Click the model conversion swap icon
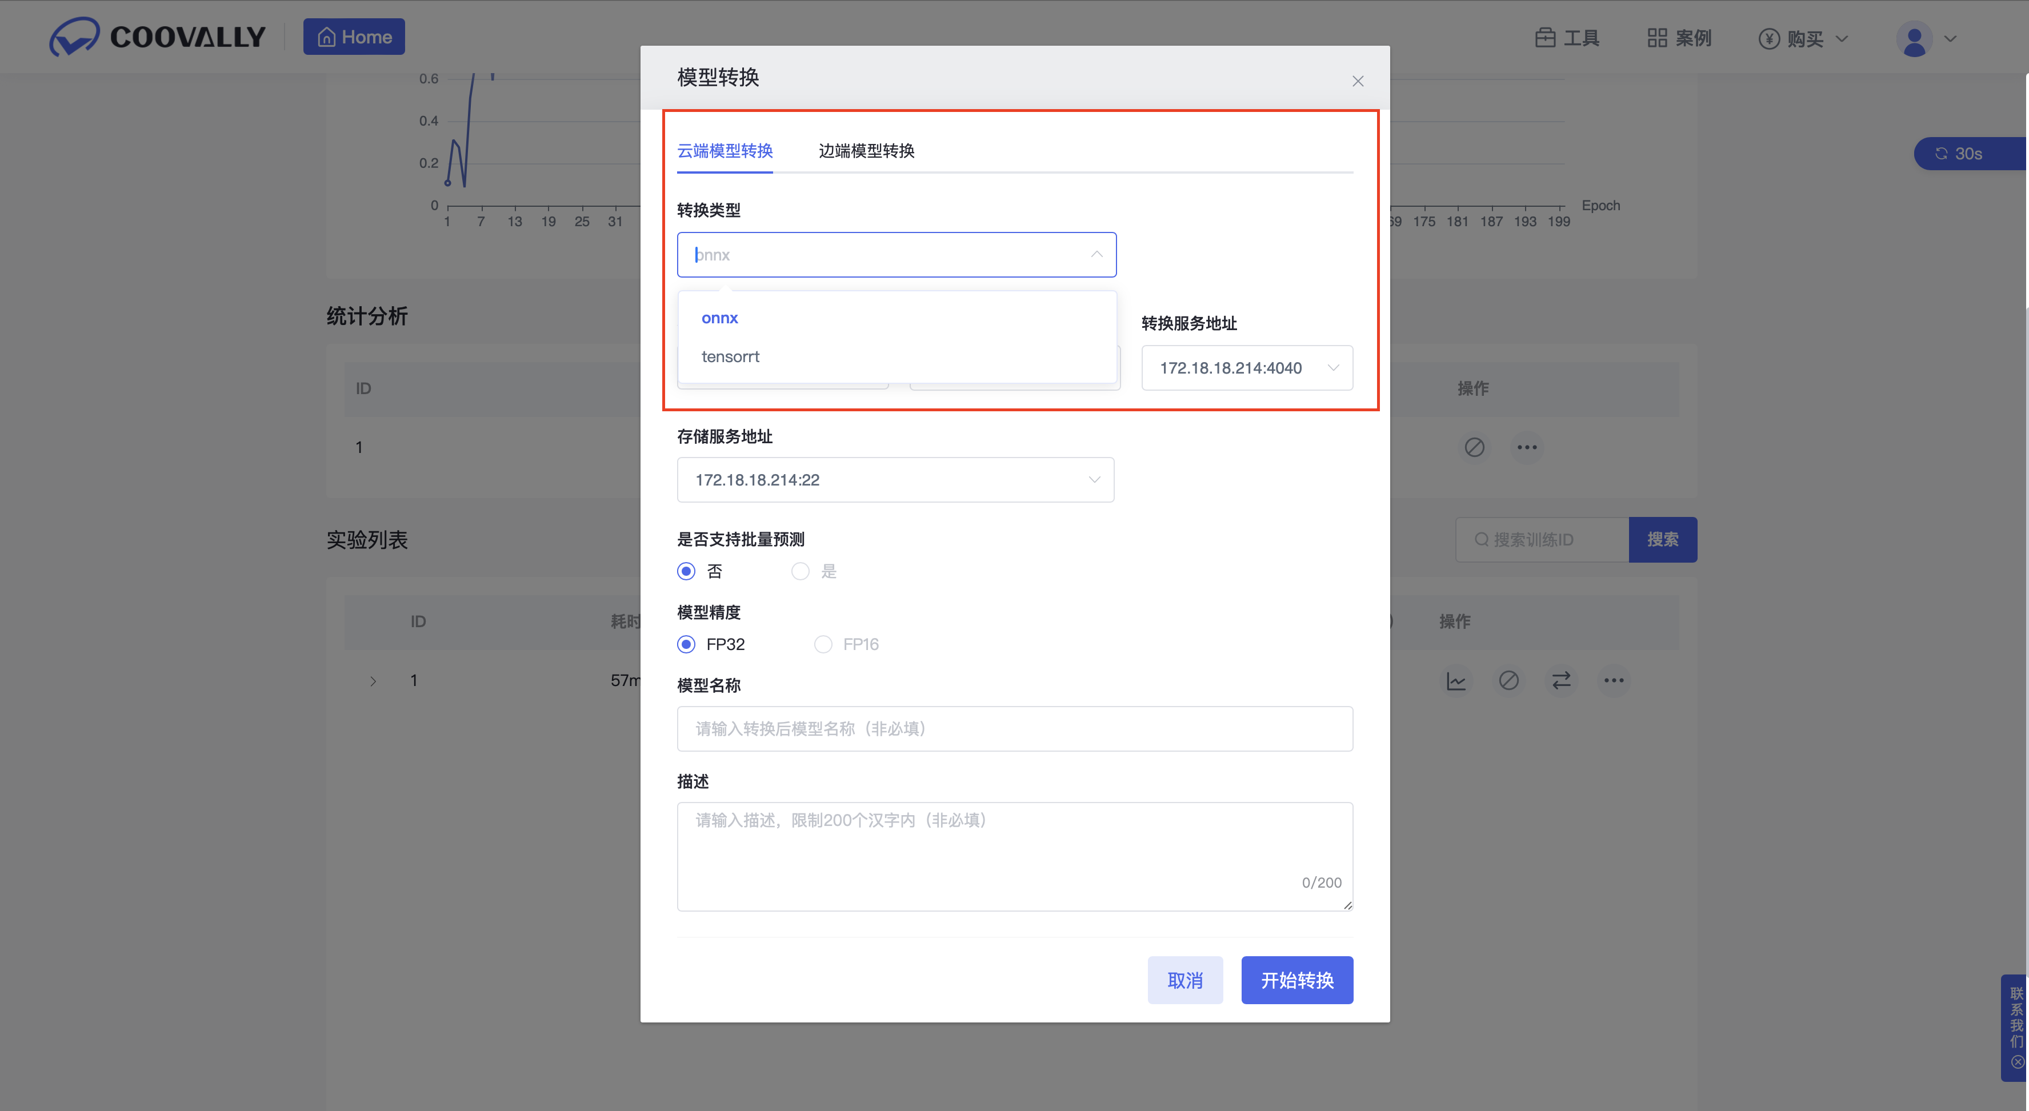2029x1111 pixels. (1561, 680)
